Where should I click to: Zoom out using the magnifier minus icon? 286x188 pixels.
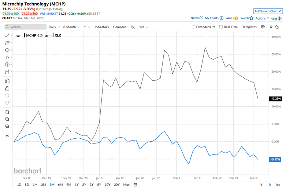pyautogui.click(x=7, y=126)
